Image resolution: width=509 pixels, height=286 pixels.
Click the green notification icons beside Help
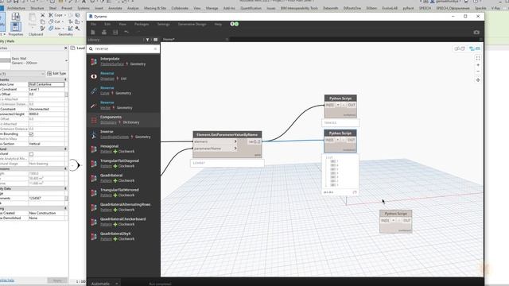pos(235,24)
